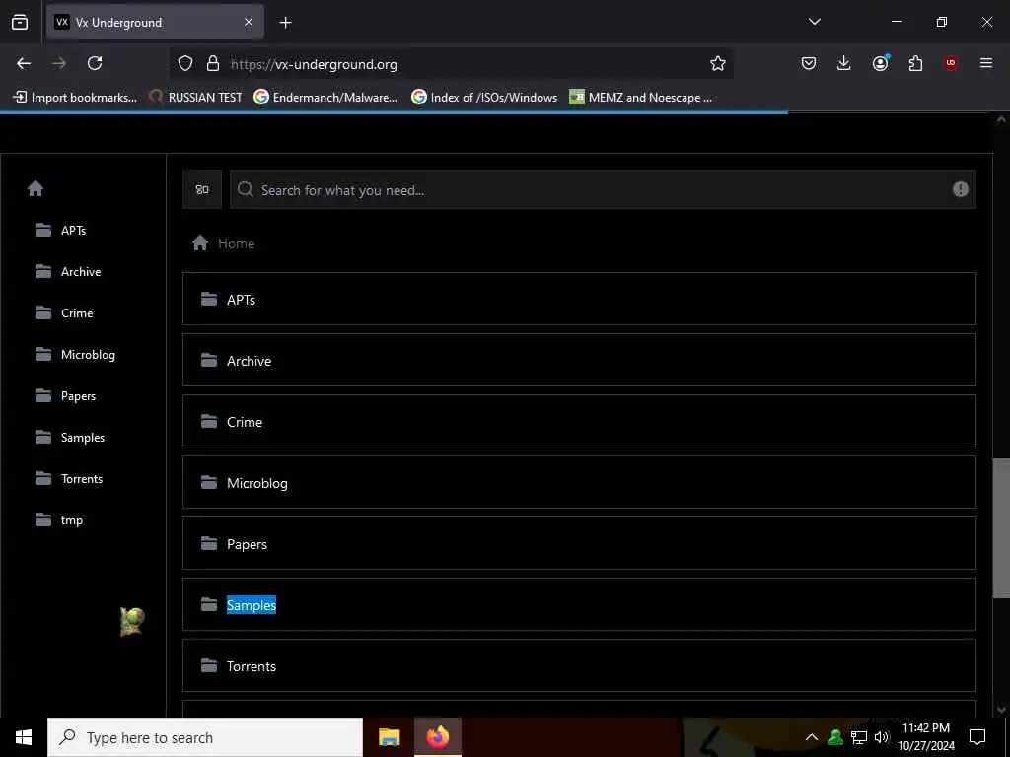Open Papers folder in left sidebar
The width and height of the screenshot is (1010, 757).
click(66, 396)
